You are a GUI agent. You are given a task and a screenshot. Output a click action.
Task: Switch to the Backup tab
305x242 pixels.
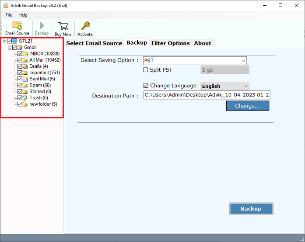[x=137, y=43]
